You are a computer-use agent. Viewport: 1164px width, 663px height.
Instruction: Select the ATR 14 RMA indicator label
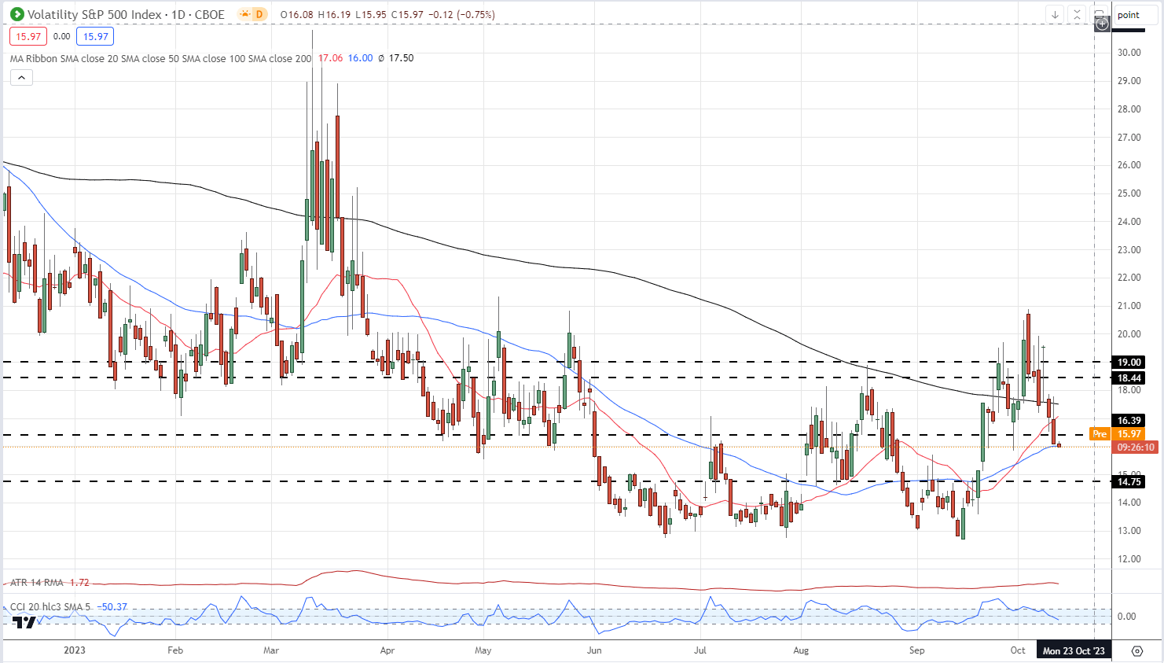click(38, 583)
